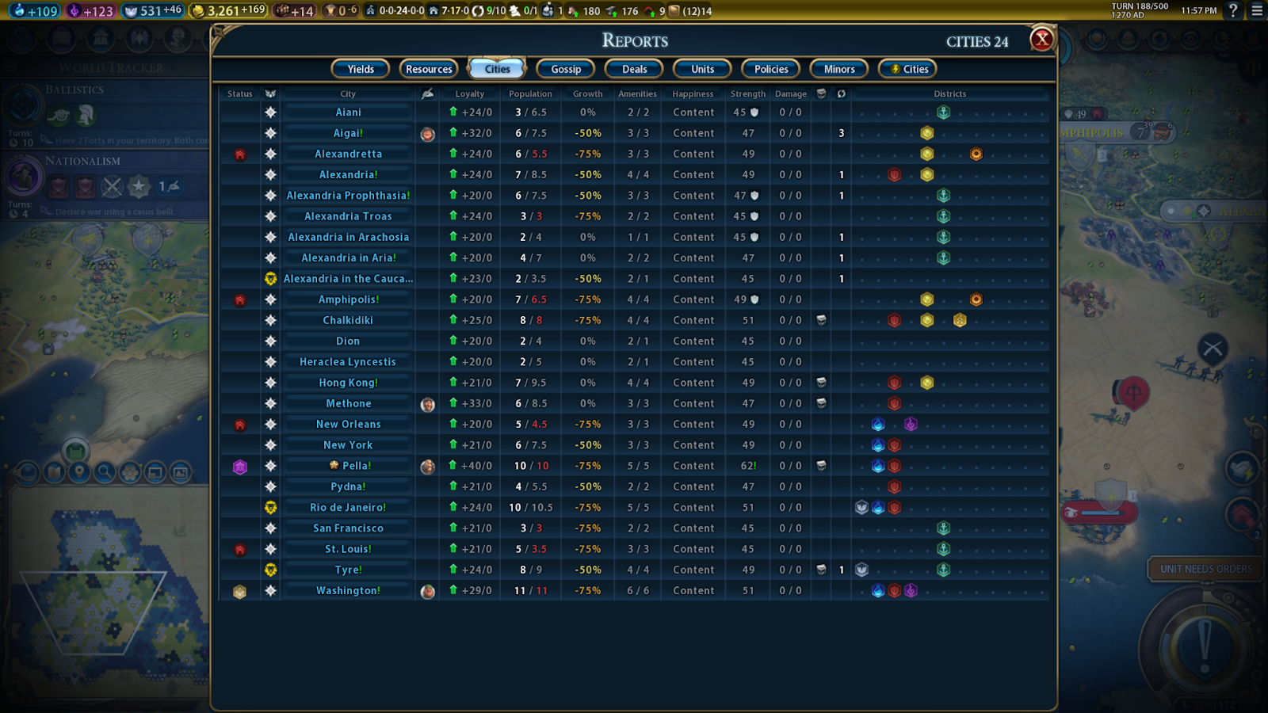
Task: Sort by Strength column header
Action: point(747,93)
